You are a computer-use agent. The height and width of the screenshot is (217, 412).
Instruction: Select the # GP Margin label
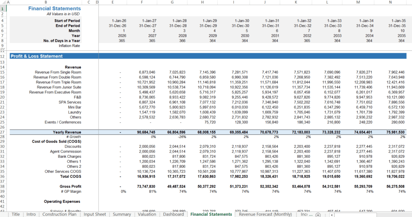(x=71, y=192)
